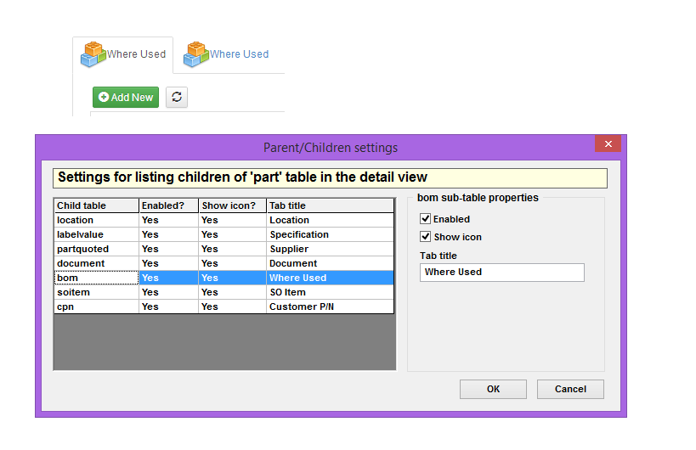Click the Enabled? column header
This screenshot has height=450, width=696.
click(x=168, y=205)
